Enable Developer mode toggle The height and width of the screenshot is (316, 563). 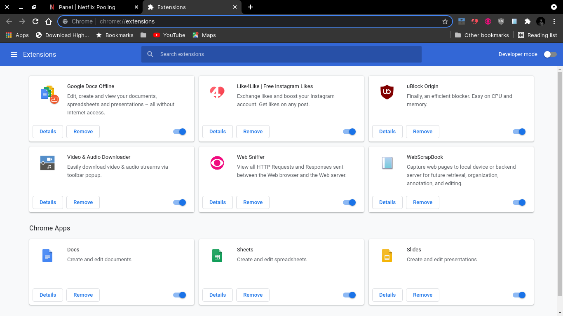point(550,54)
